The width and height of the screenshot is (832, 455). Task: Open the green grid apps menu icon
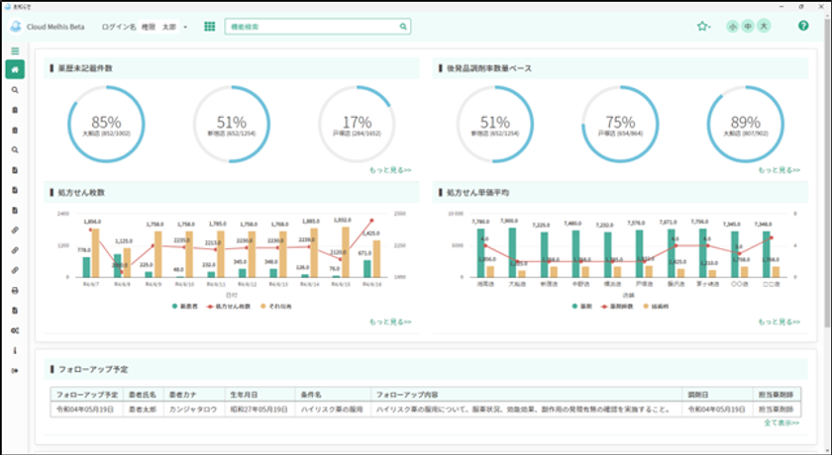click(x=210, y=27)
